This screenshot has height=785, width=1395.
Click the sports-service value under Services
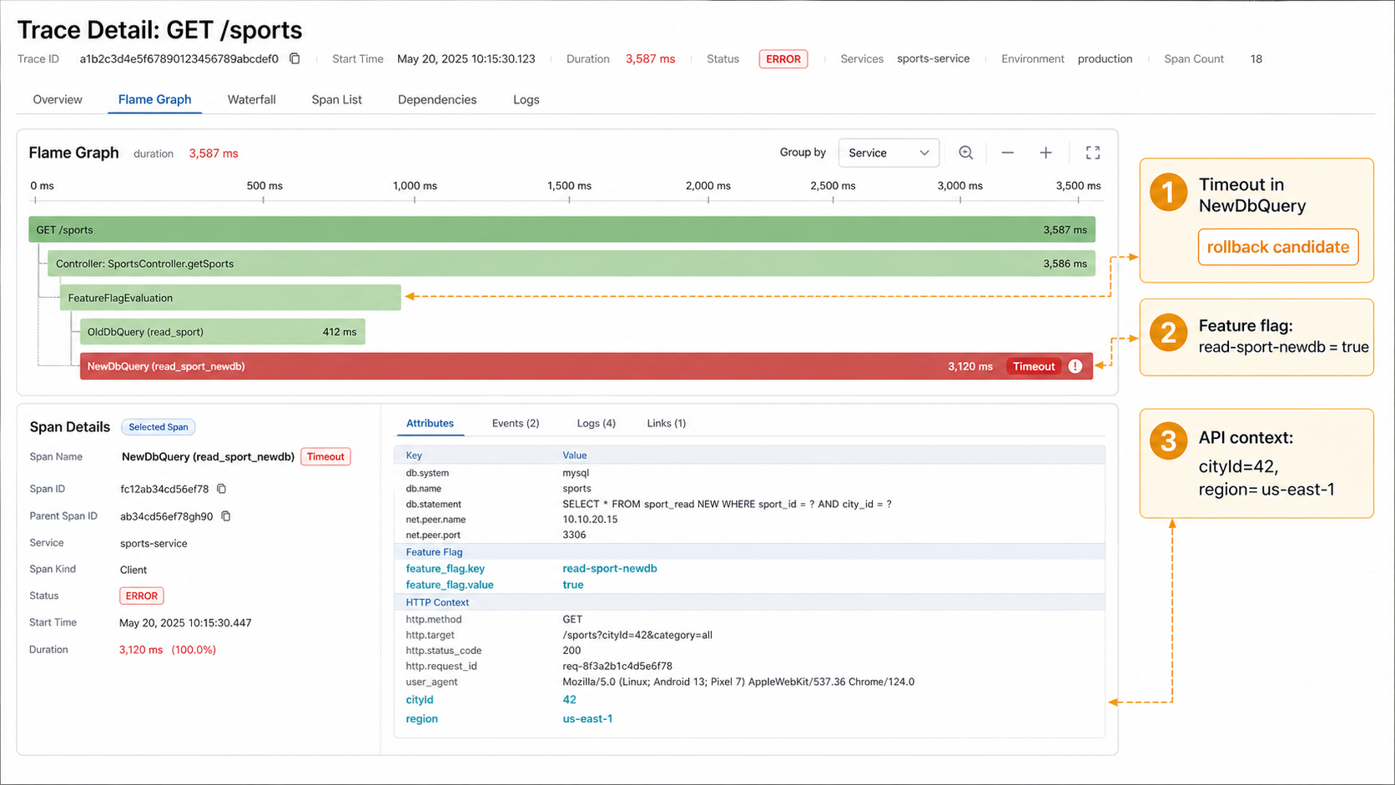(x=933, y=59)
